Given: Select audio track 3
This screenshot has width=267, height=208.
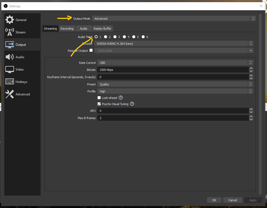Looking at the screenshot, I should (115, 37).
